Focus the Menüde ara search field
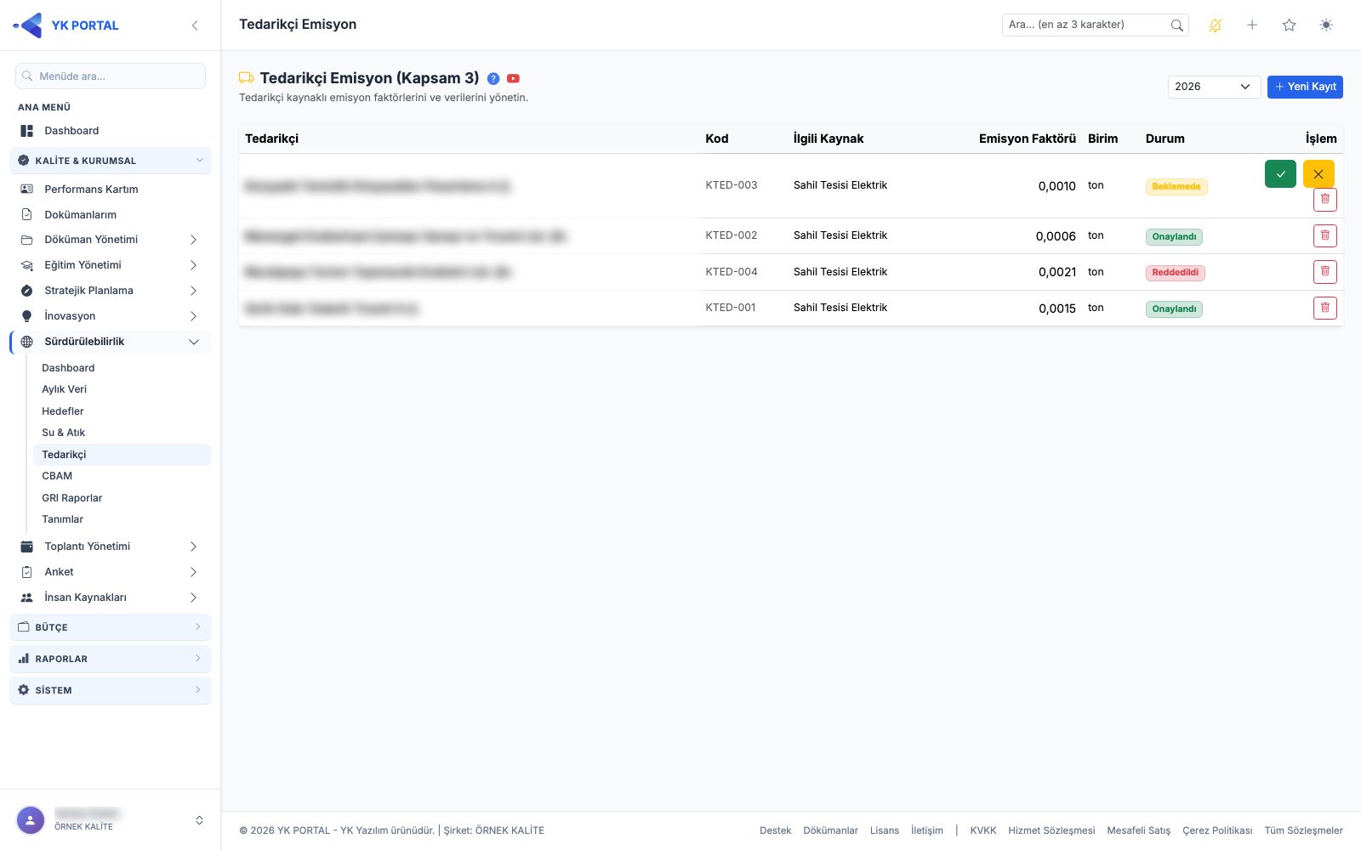Screen dimensions: 1361x850 [111, 76]
